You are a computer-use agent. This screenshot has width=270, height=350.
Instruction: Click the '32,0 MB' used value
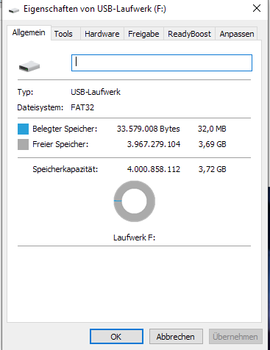[x=212, y=129]
